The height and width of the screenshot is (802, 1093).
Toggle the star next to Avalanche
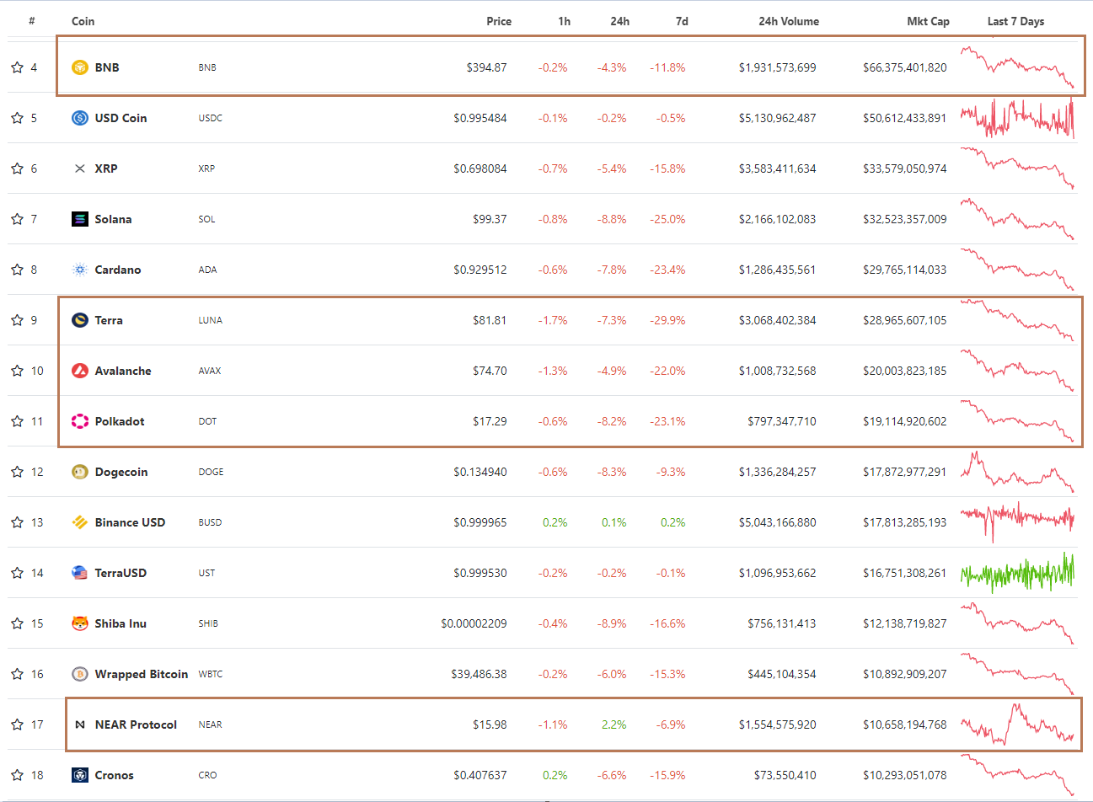(x=17, y=371)
